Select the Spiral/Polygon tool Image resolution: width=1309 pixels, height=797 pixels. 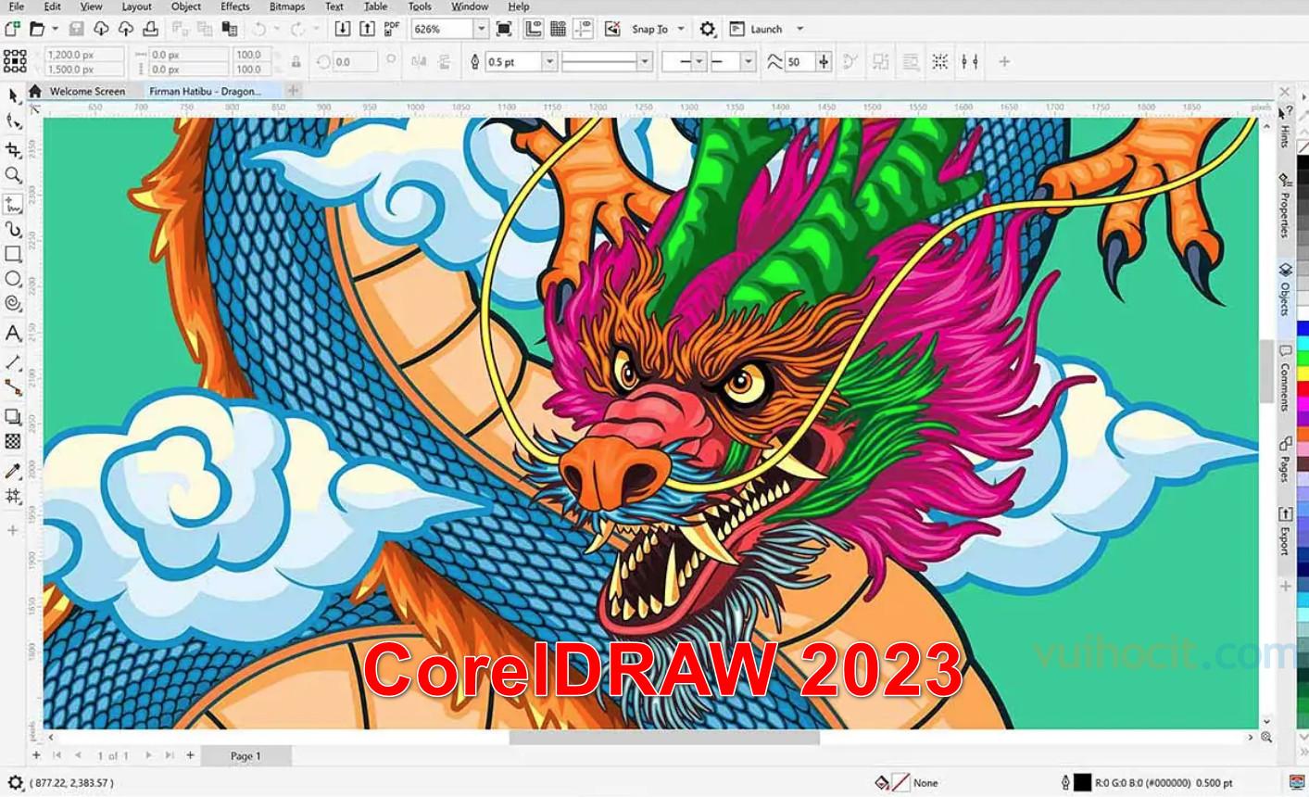[13, 304]
